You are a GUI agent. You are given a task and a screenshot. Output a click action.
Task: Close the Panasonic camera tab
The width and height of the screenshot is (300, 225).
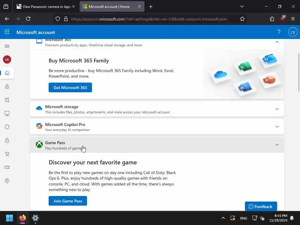click(x=74, y=6)
